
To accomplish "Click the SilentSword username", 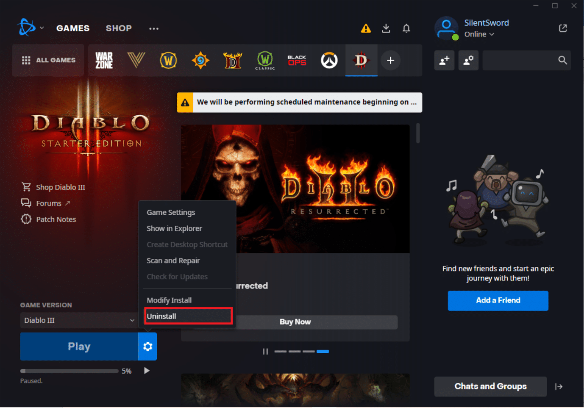I will pos(487,23).
